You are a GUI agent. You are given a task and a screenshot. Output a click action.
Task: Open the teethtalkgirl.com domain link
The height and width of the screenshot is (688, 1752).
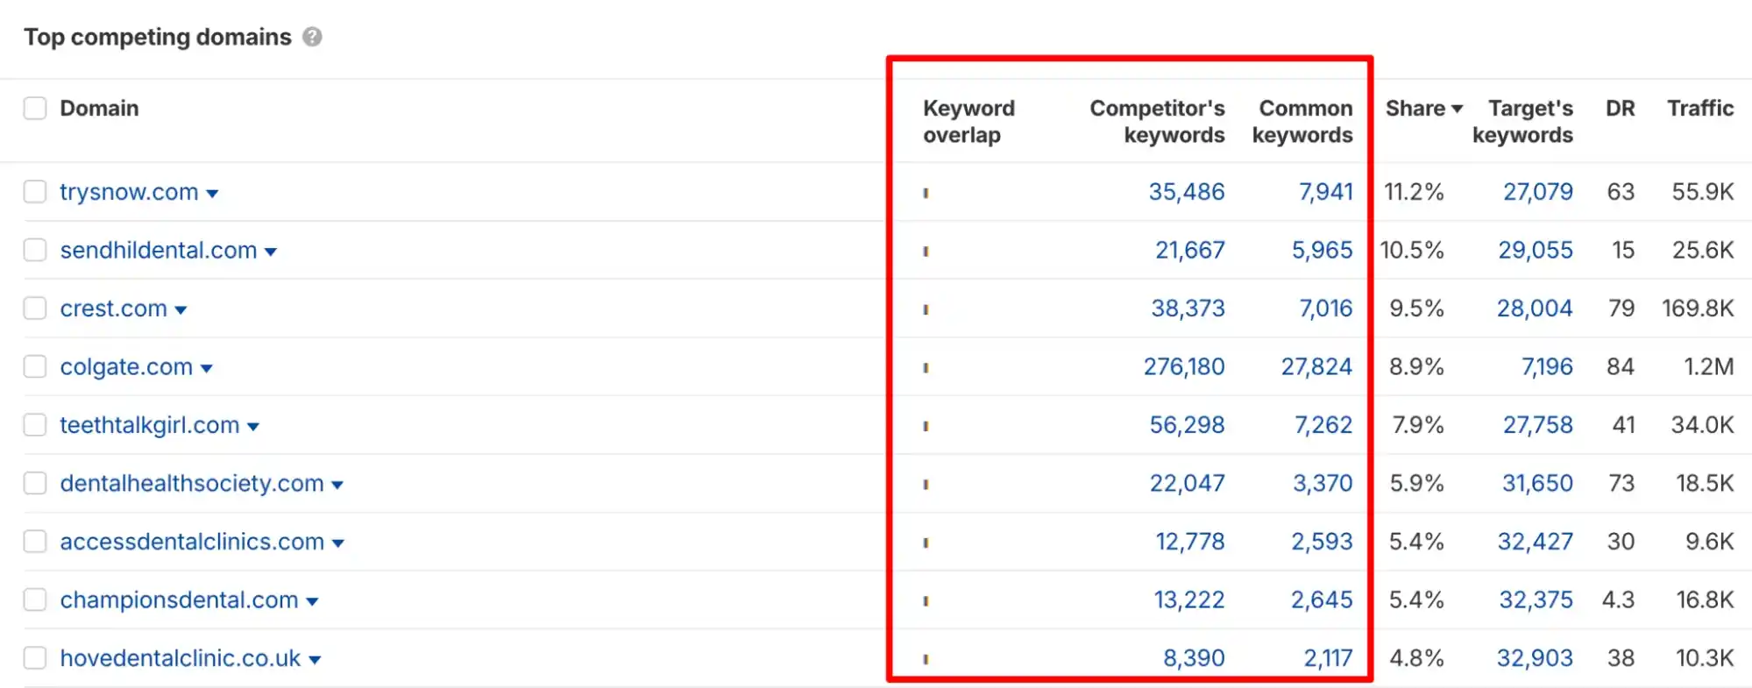(x=150, y=425)
